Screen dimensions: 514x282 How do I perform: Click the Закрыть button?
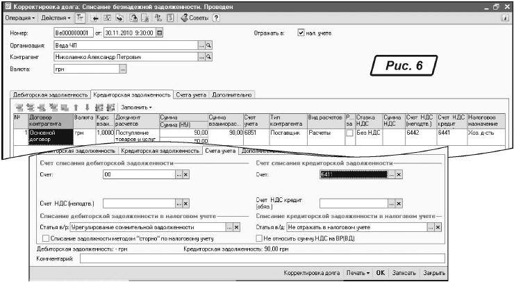433,274
